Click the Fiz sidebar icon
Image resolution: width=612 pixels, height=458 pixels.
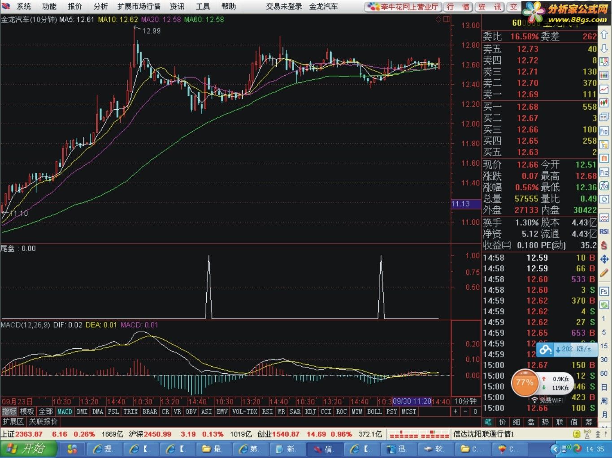click(x=604, y=172)
